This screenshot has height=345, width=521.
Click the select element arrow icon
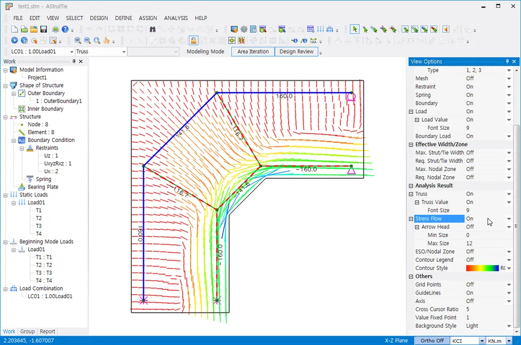pos(374,29)
